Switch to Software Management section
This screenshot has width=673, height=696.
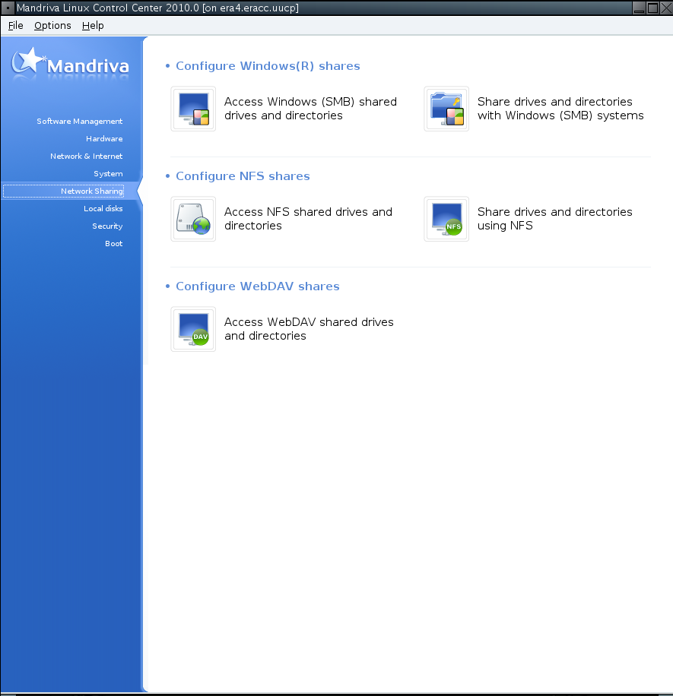pos(80,121)
